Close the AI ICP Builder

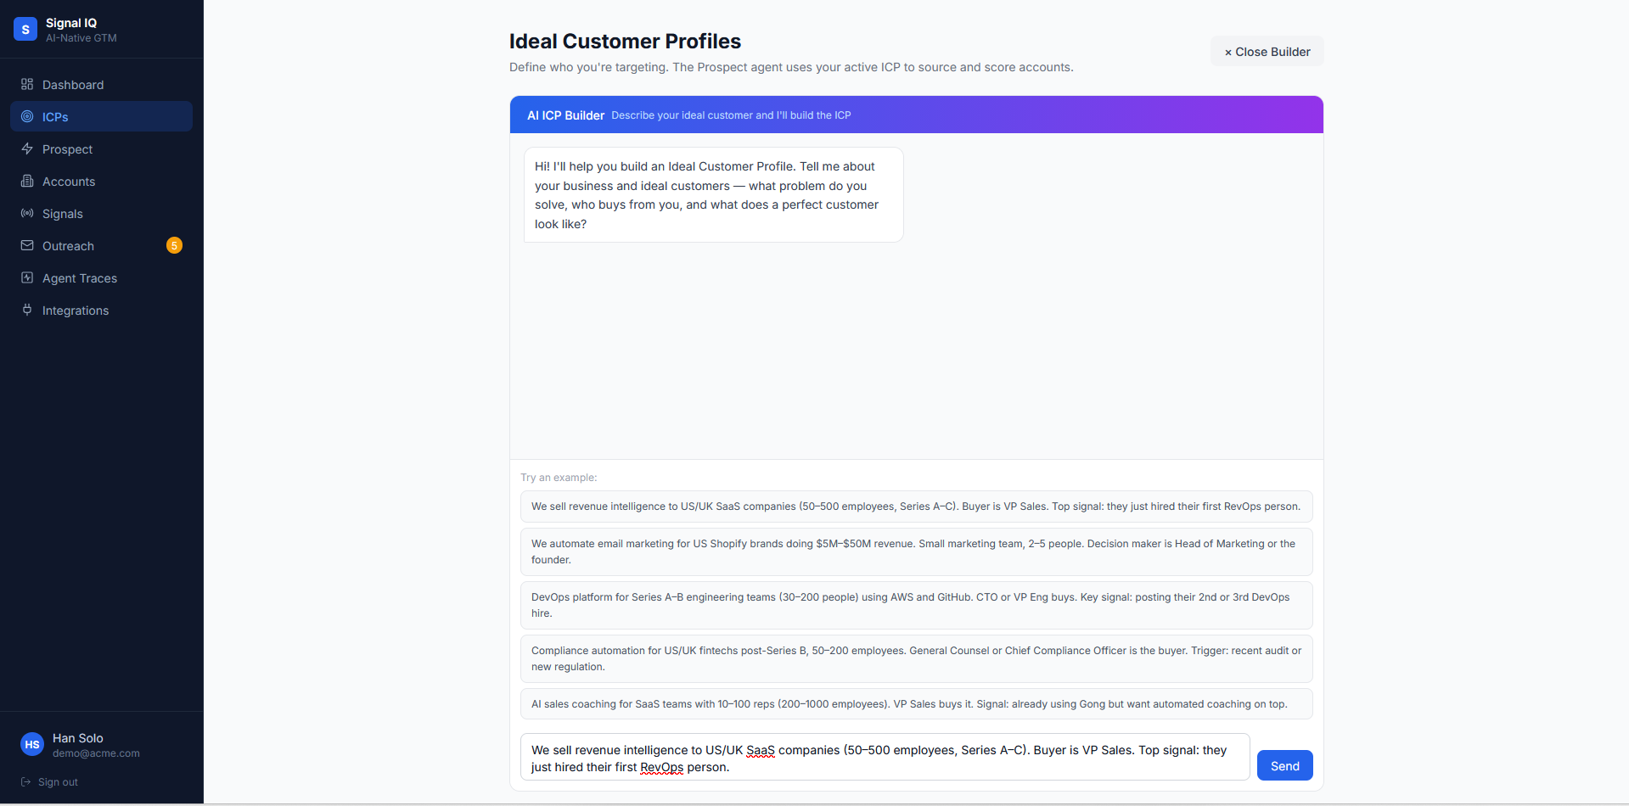(x=1267, y=52)
